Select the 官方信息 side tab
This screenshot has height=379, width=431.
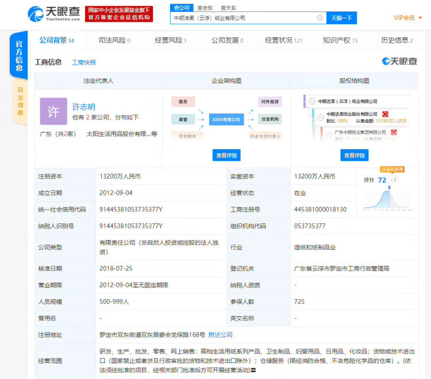[x=19, y=56]
